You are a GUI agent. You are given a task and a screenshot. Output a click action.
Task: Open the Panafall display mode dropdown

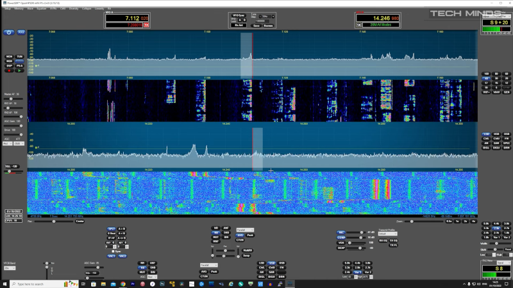tap(244, 230)
